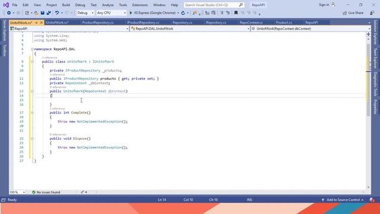This screenshot has height=214, width=380.
Task: Close the active UnitofWork.cs tab
Action: coord(41,23)
